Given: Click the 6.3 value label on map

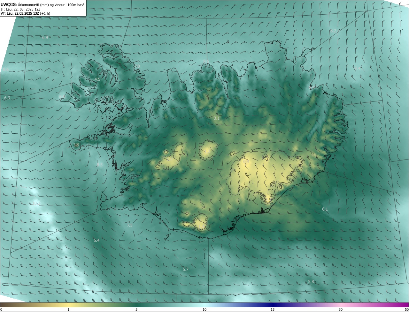Looking at the screenshot, I should point(7,98).
